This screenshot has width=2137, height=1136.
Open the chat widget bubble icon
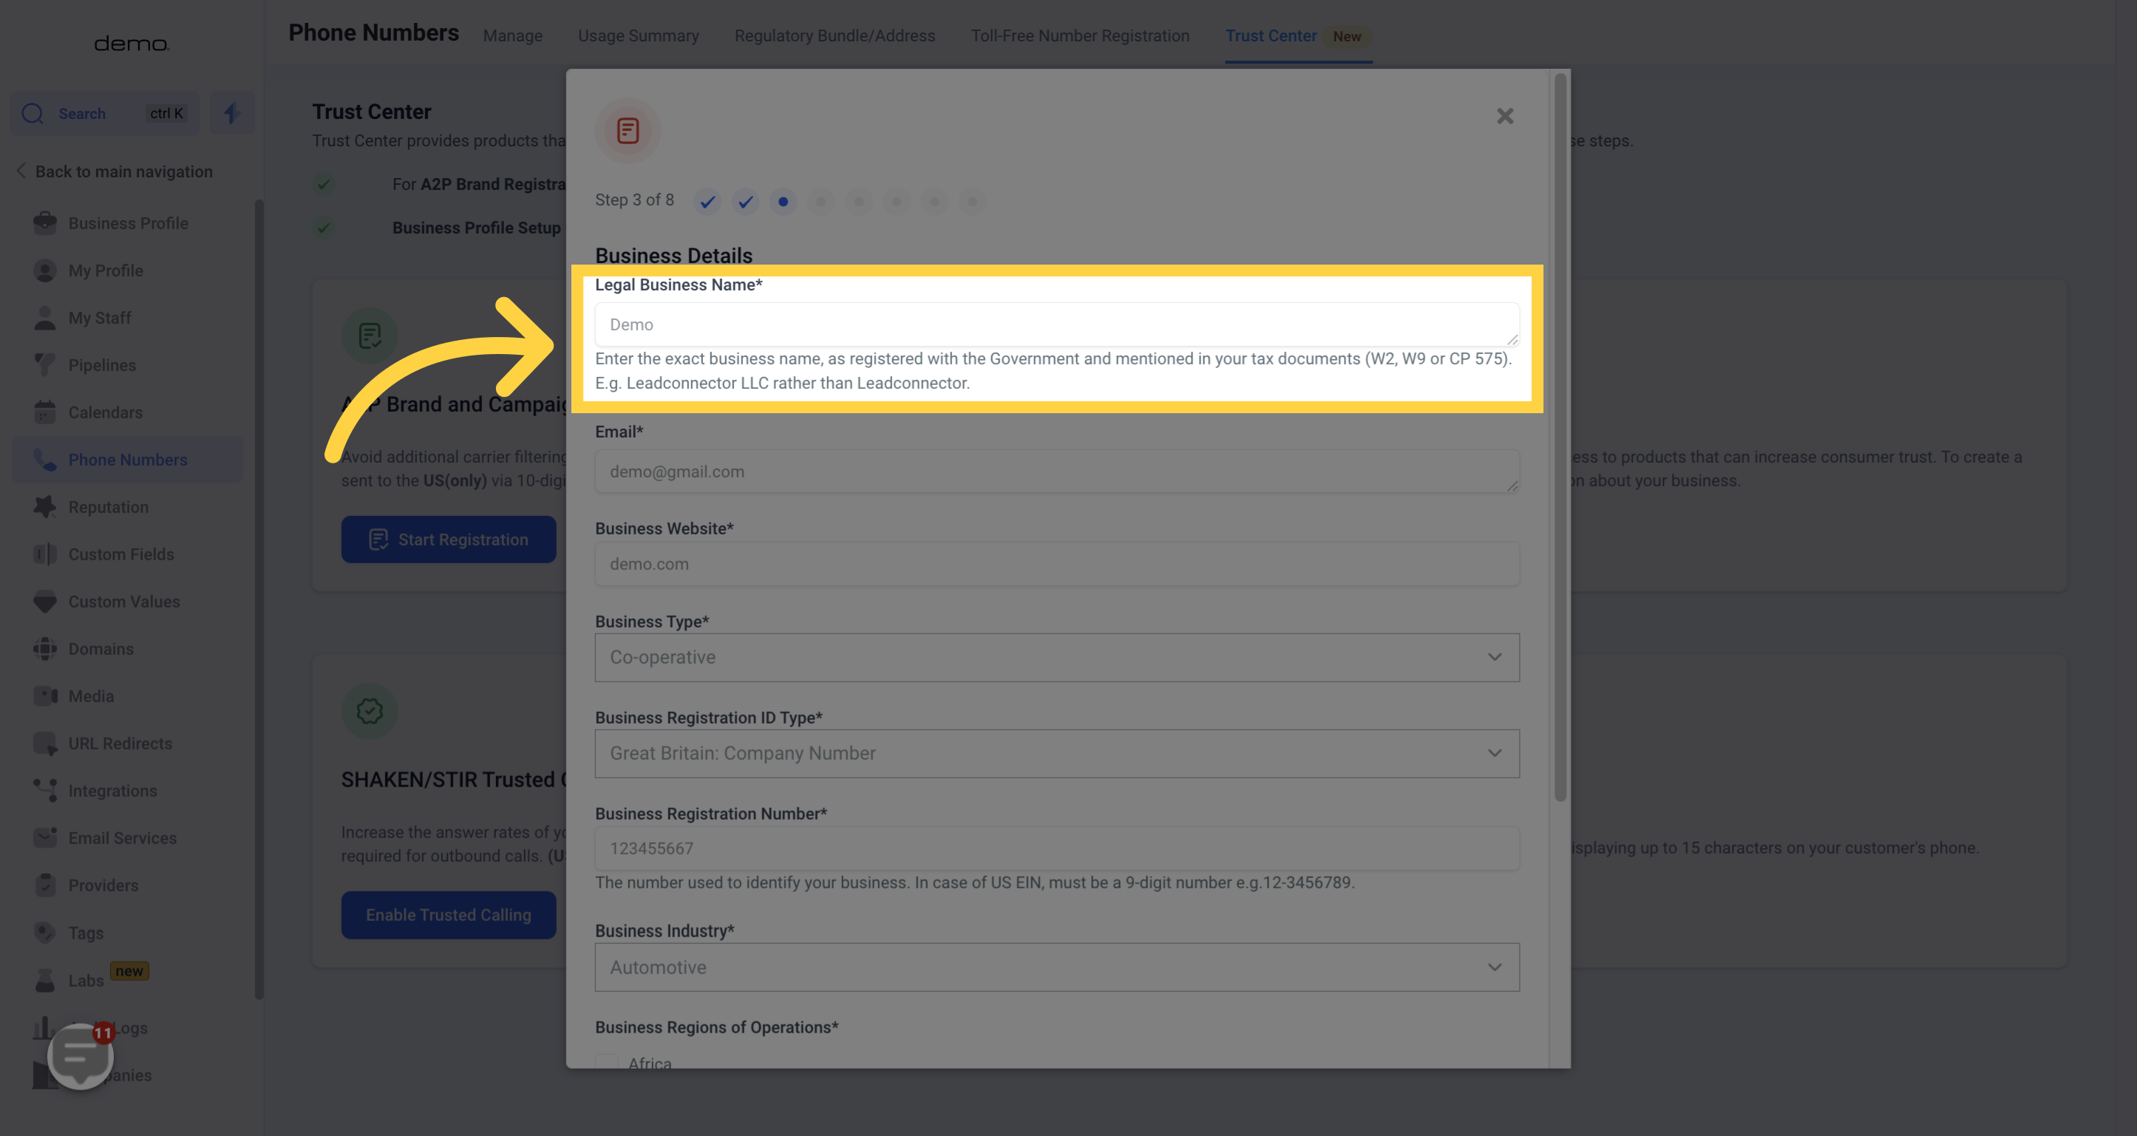click(80, 1055)
